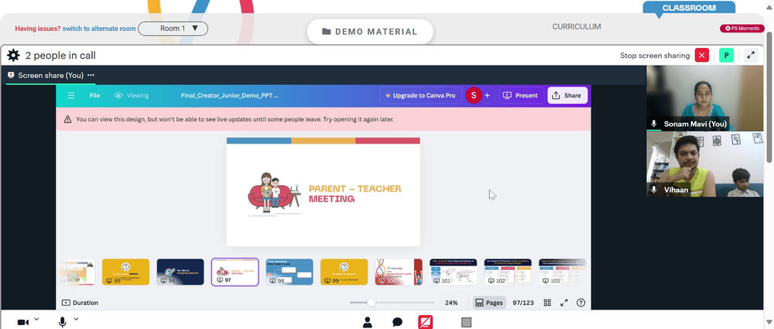Image resolution: width=774 pixels, height=329 pixels.
Task: Select slide thumbnail 99
Action: [344, 272]
